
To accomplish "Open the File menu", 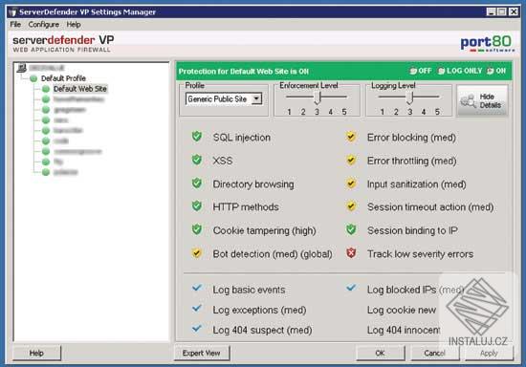I will click(x=15, y=25).
